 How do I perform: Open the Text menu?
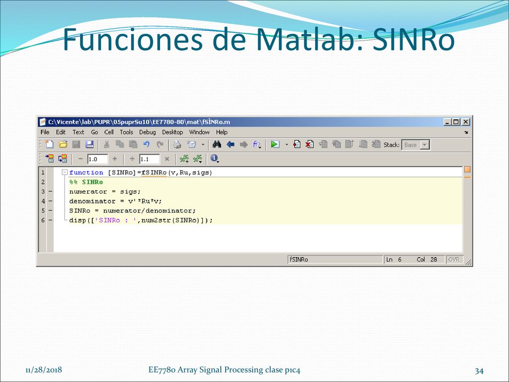point(78,132)
